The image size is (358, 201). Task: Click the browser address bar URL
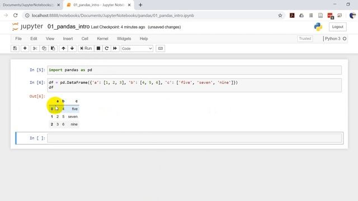[x=113, y=16]
